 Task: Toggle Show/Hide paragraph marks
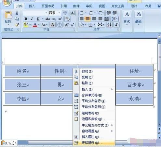pyautogui.click(x=117, y=25)
